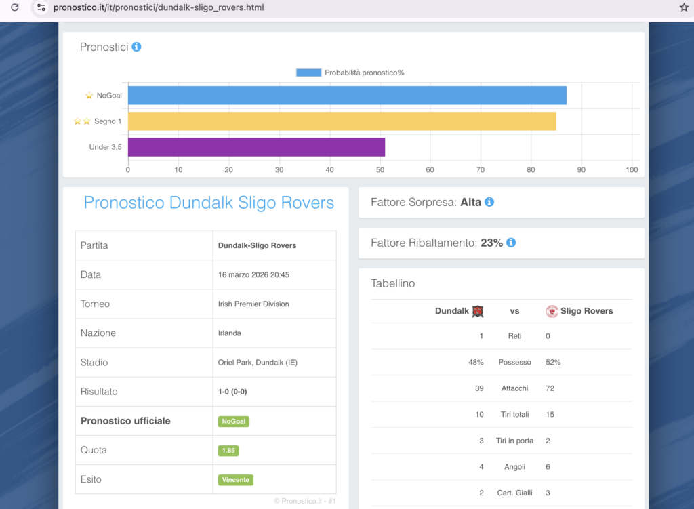694x509 pixels.
Task: Click info icon next to Fattore Ribaltamento
Action: 511,243
